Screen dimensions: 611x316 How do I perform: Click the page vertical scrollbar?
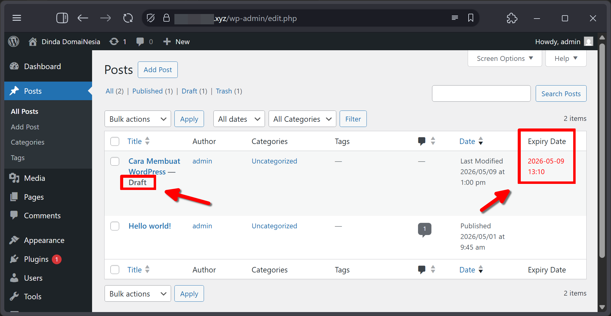pyautogui.click(x=602, y=151)
